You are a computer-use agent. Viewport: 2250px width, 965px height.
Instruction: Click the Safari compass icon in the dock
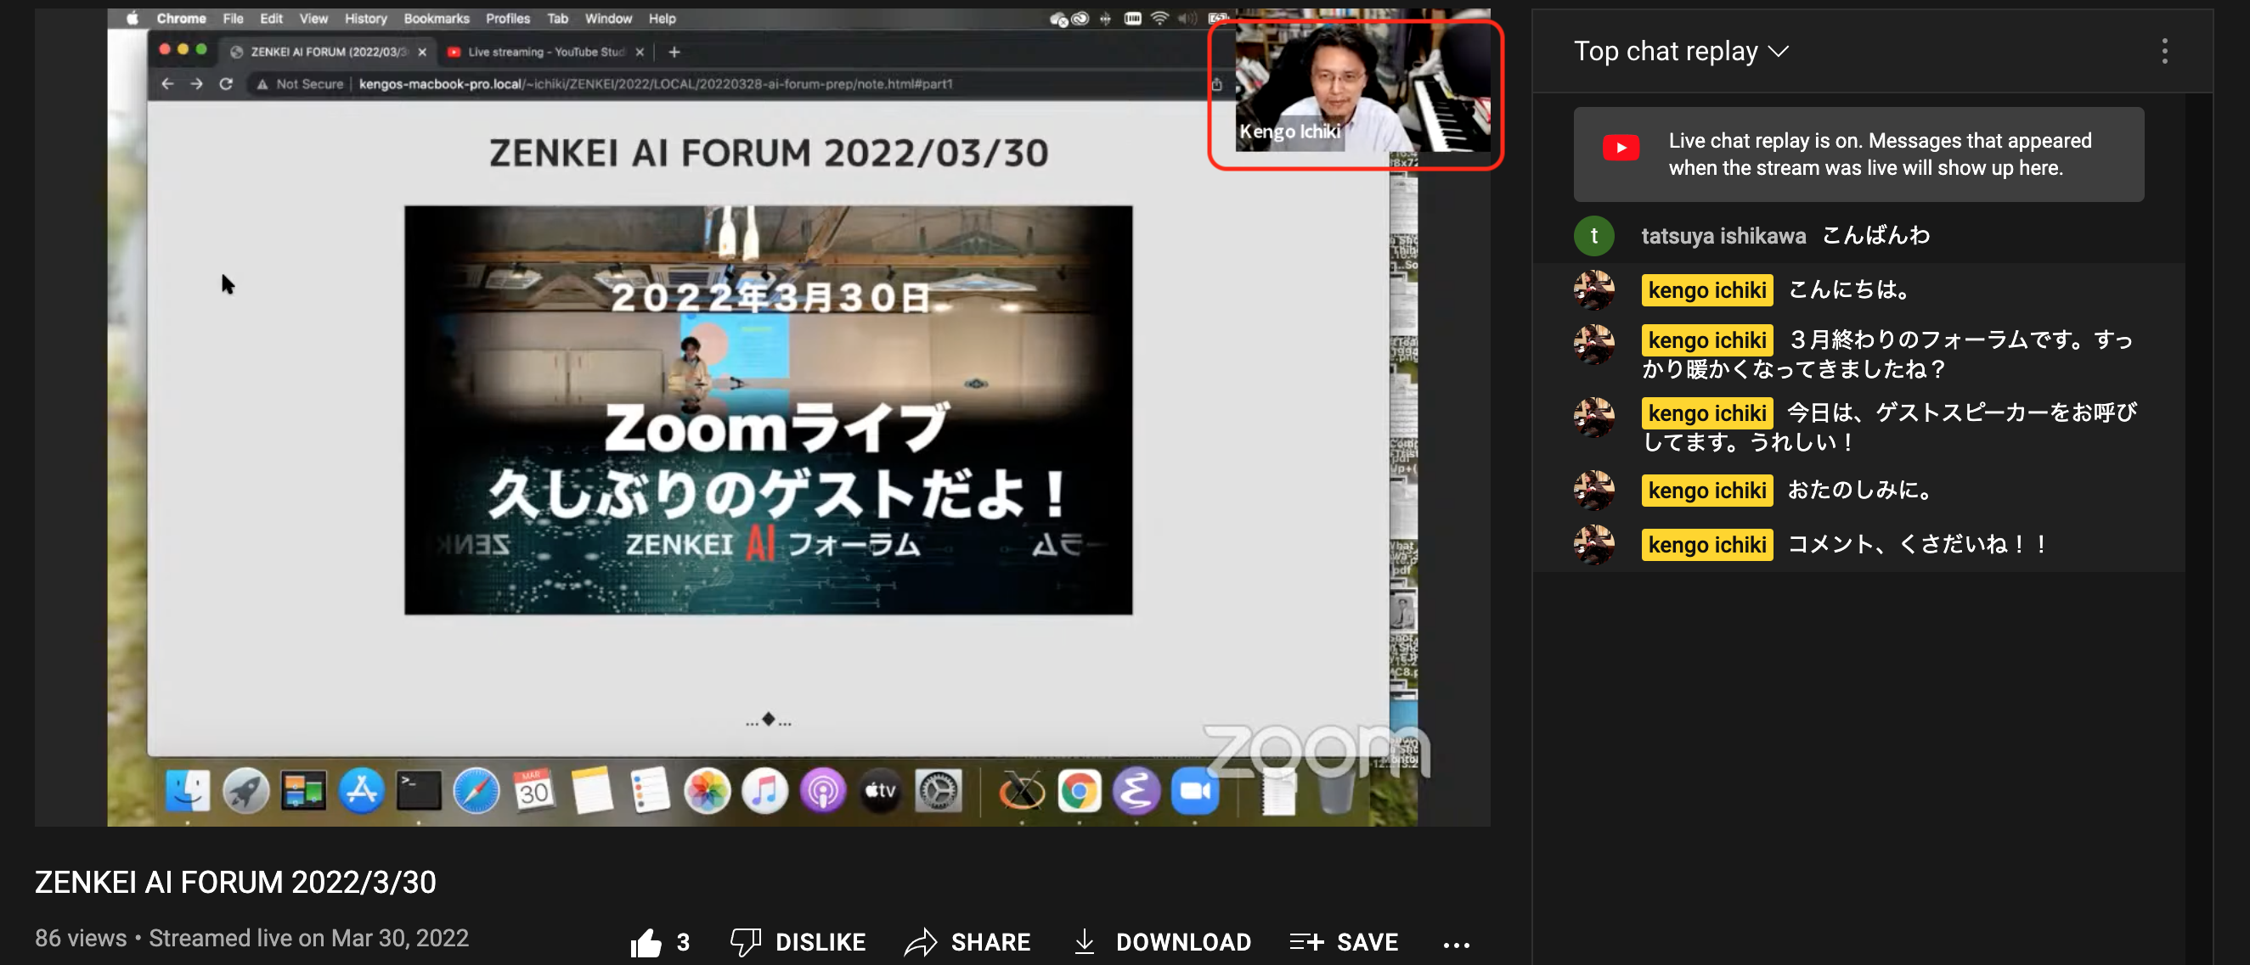(x=476, y=791)
